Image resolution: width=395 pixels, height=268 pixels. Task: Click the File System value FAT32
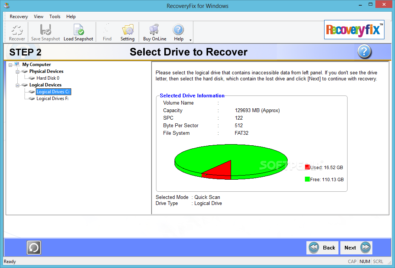coord(241,133)
